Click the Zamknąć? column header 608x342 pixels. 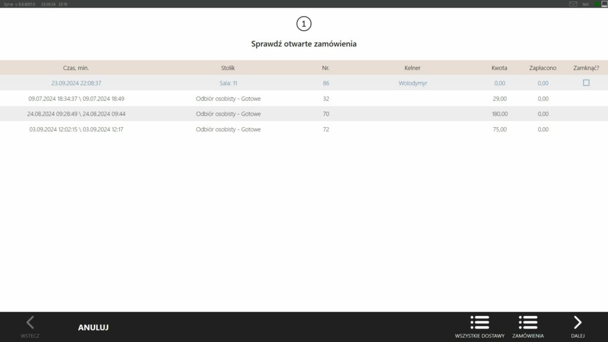585,68
